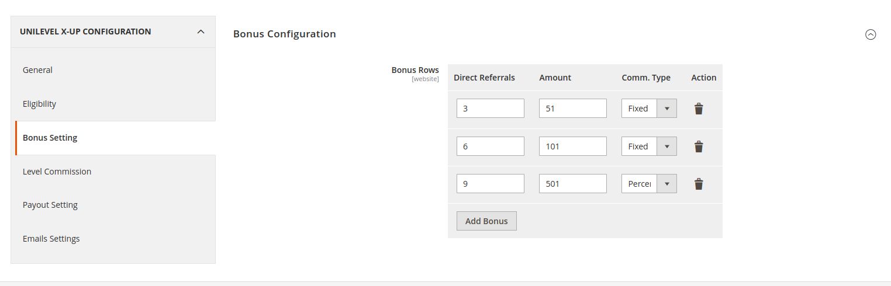
Task: Go to the Level Commission tab
Action: 57,172
